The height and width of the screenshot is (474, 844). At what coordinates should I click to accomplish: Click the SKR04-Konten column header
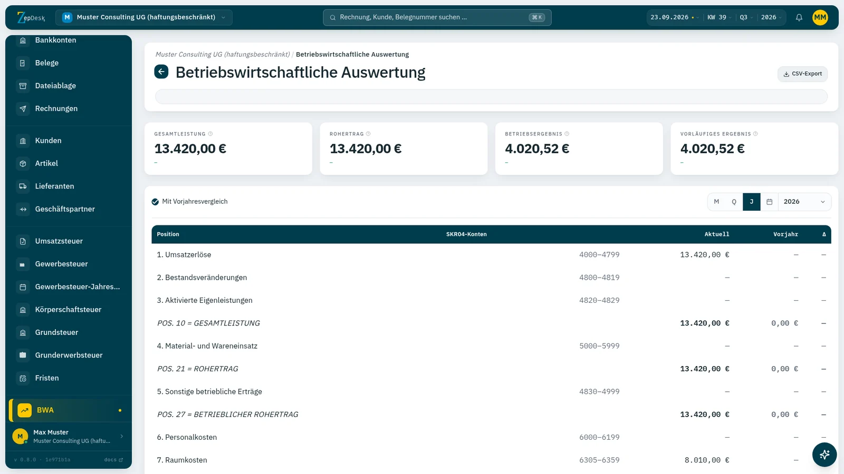(x=466, y=234)
